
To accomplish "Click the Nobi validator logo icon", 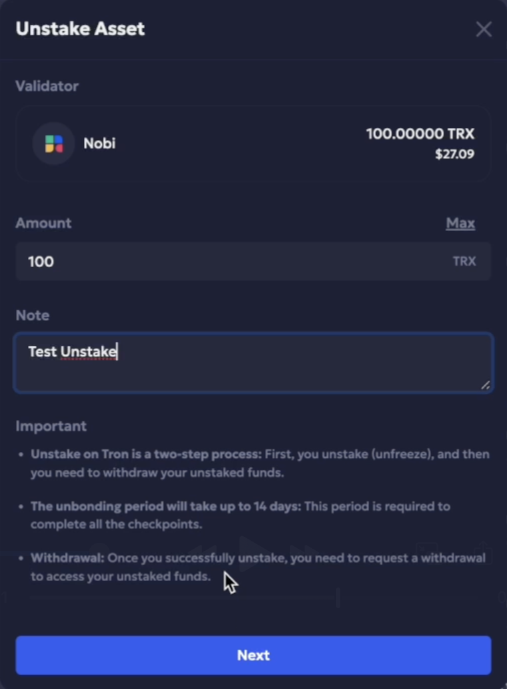I will (x=54, y=144).
